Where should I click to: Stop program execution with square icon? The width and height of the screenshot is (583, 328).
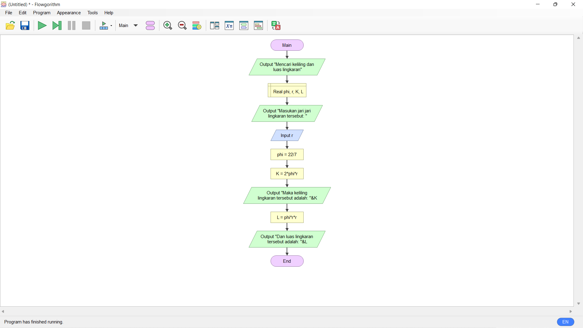click(x=86, y=26)
